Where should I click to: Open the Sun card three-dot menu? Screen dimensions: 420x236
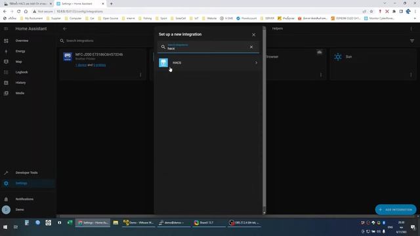tap(411, 75)
